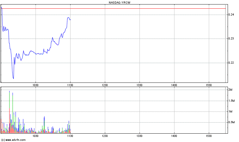The height and width of the screenshot is (142, 239).
Task: Click the 1230 label under volume chart
Action: 105,136
